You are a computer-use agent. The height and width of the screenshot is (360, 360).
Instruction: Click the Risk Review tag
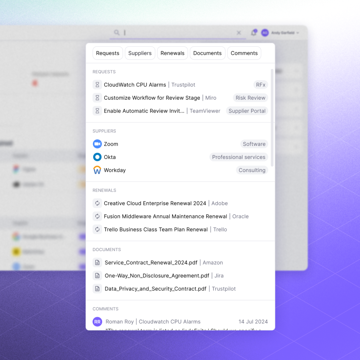(x=250, y=98)
